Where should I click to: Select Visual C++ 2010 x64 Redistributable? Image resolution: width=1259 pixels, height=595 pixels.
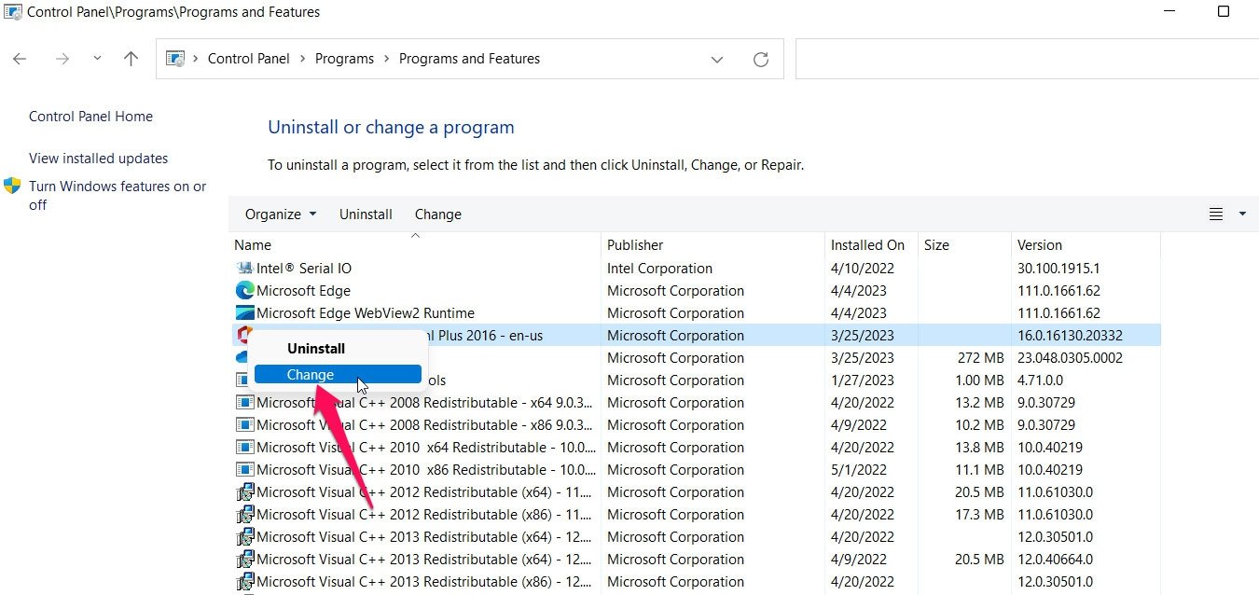click(x=426, y=448)
